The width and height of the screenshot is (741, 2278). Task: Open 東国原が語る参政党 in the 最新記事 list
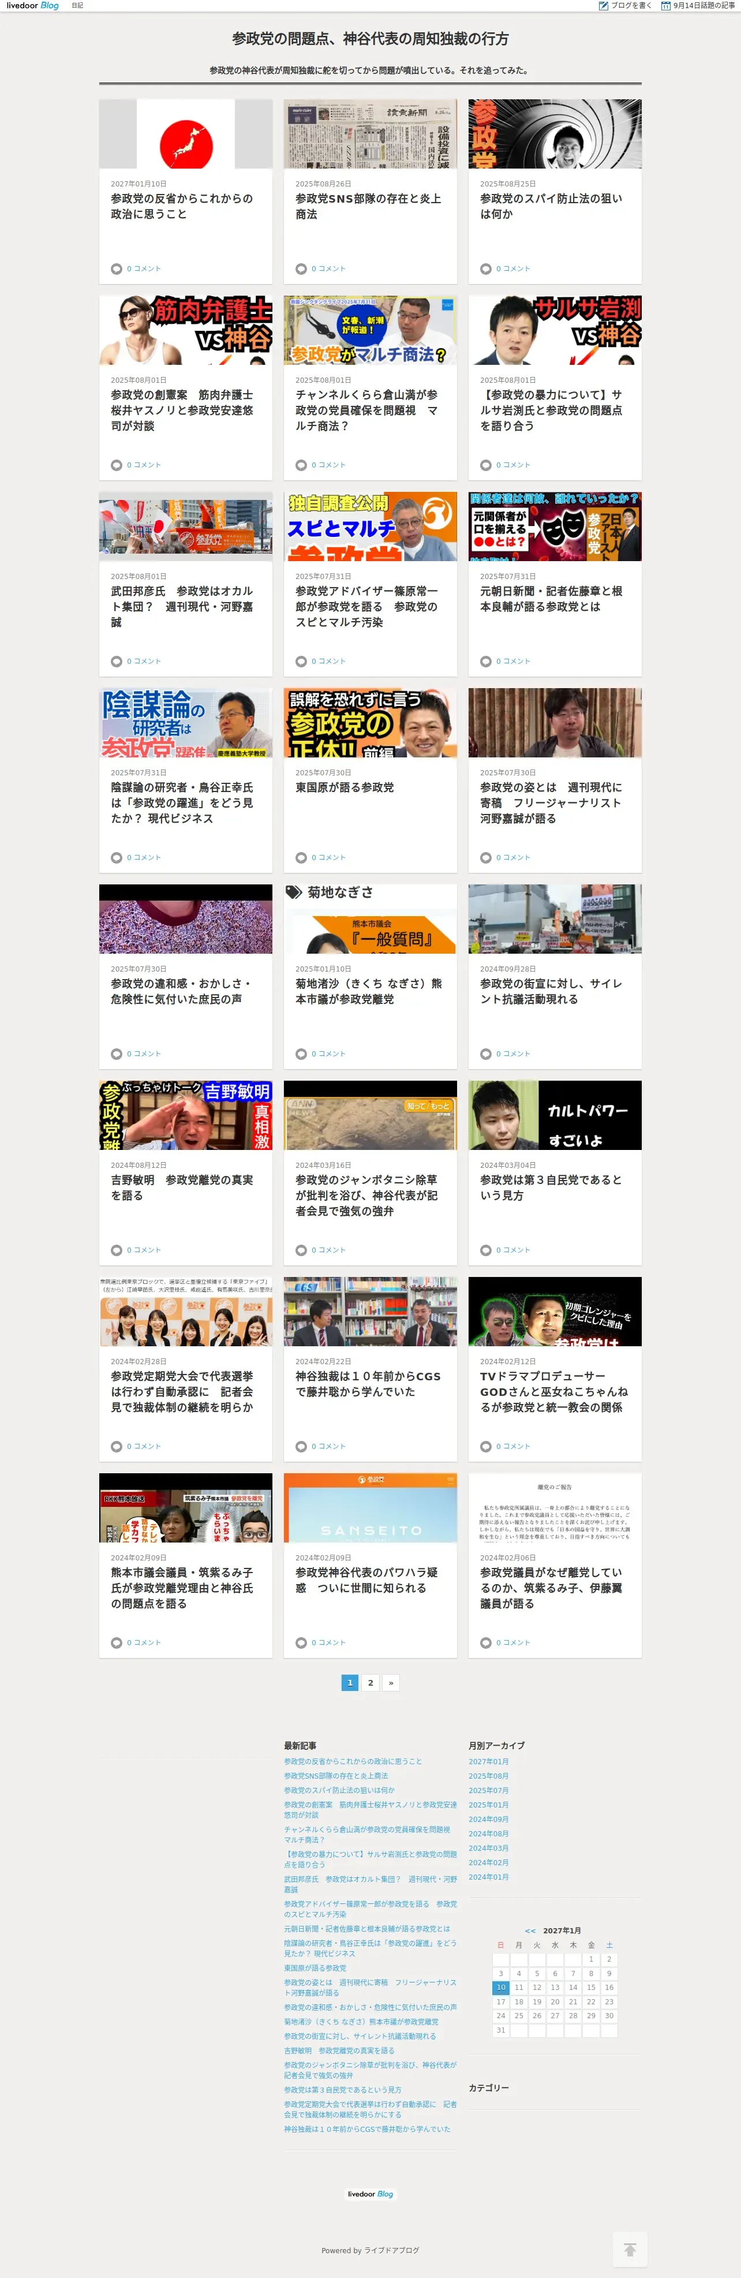pyautogui.click(x=315, y=1967)
